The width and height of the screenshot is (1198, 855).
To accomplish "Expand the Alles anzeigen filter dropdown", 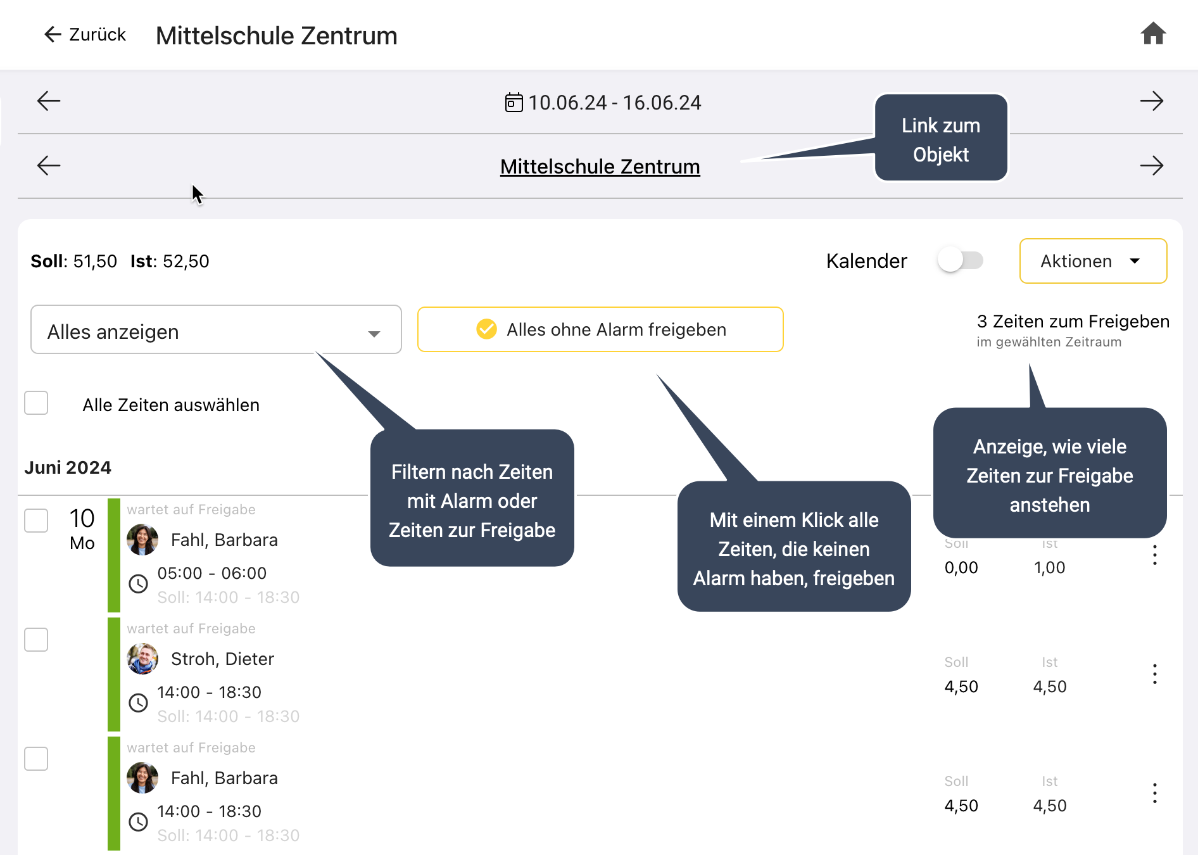I will pos(215,330).
